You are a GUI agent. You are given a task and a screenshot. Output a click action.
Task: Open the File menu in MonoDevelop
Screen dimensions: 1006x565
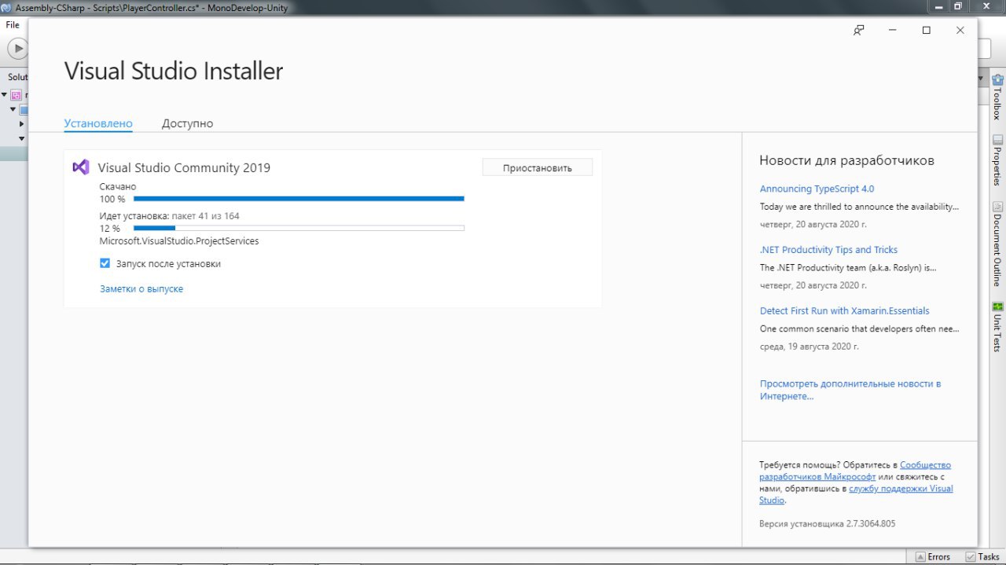click(13, 24)
